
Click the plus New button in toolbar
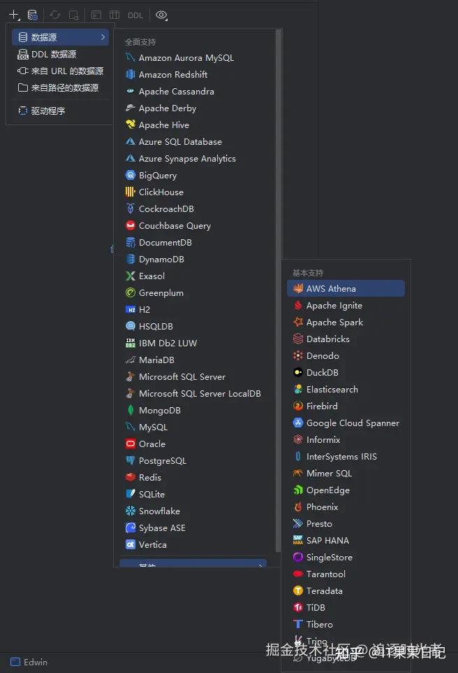tap(14, 15)
